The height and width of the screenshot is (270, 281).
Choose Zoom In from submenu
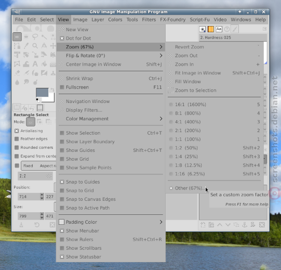pyautogui.click(x=215, y=65)
